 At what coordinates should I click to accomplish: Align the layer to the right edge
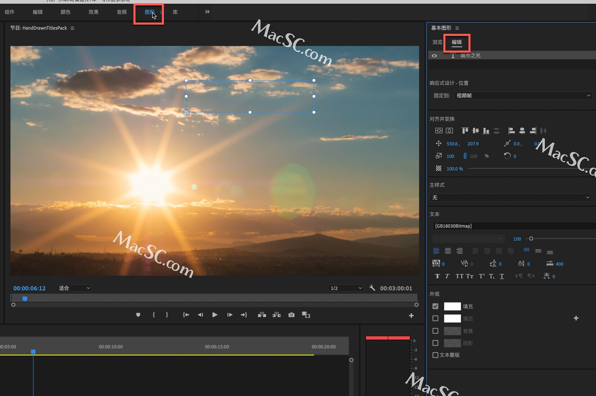(x=533, y=131)
